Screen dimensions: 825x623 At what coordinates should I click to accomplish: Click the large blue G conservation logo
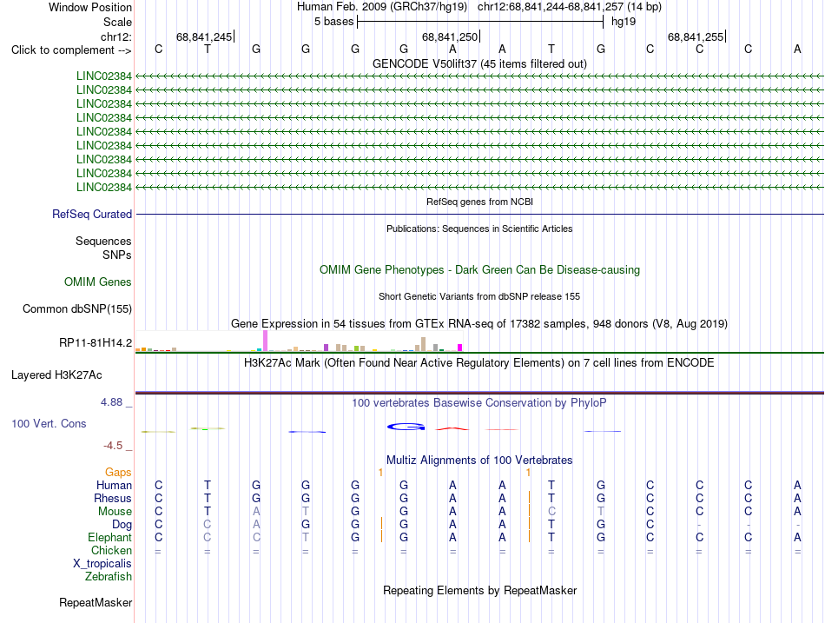(406, 427)
